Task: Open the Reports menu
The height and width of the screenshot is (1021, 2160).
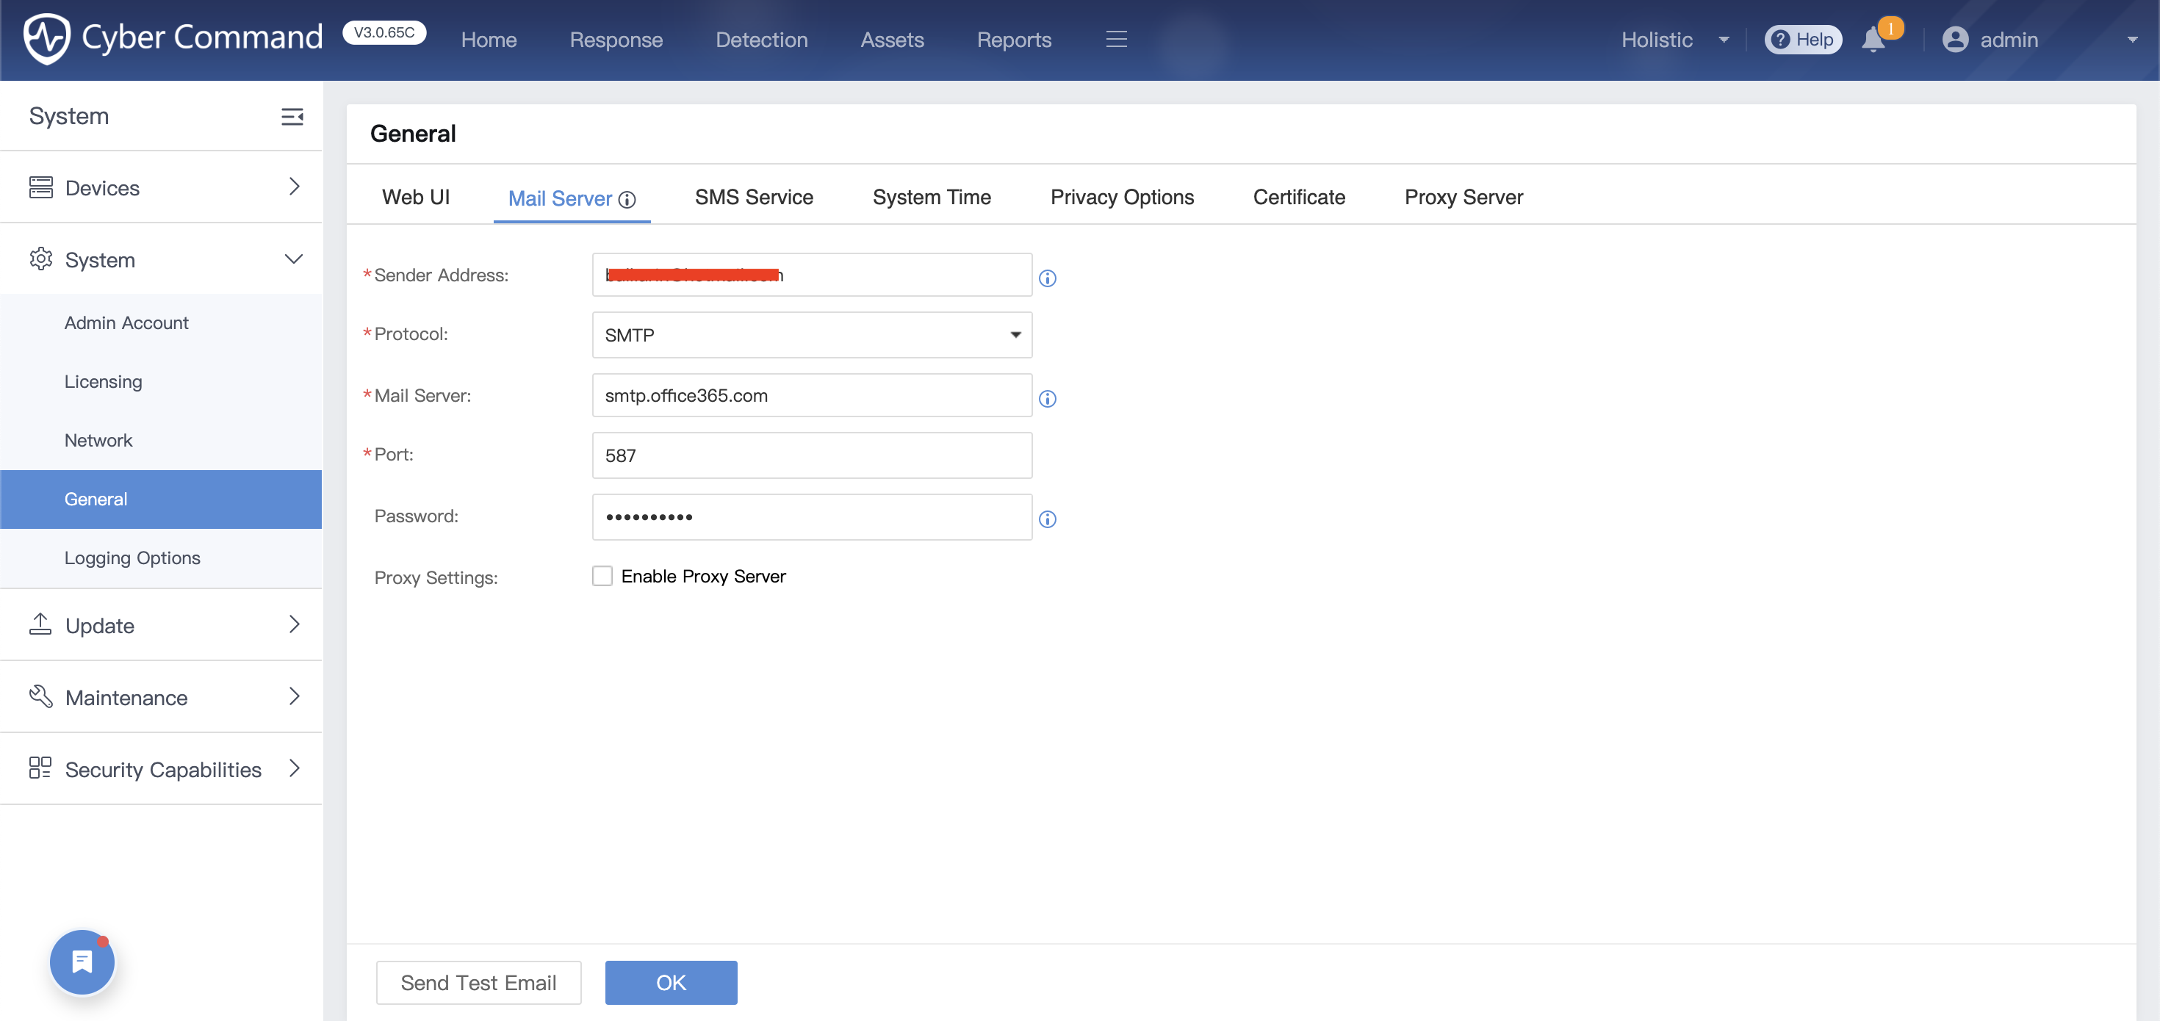Action: point(1014,40)
